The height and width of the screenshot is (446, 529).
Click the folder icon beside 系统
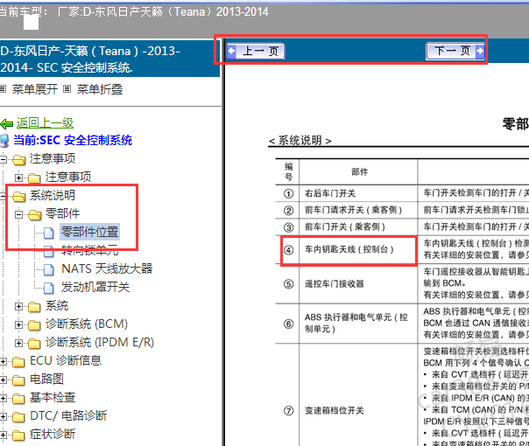(35, 307)
